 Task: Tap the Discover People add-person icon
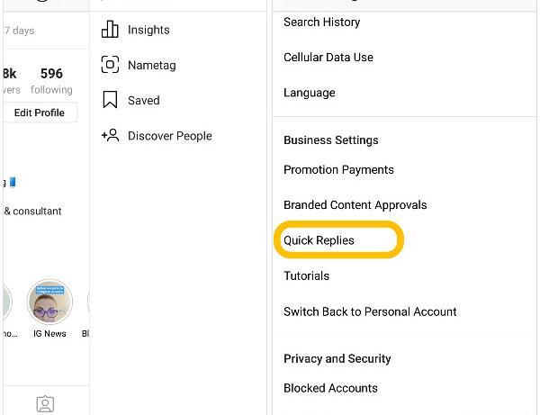[110, 135]
